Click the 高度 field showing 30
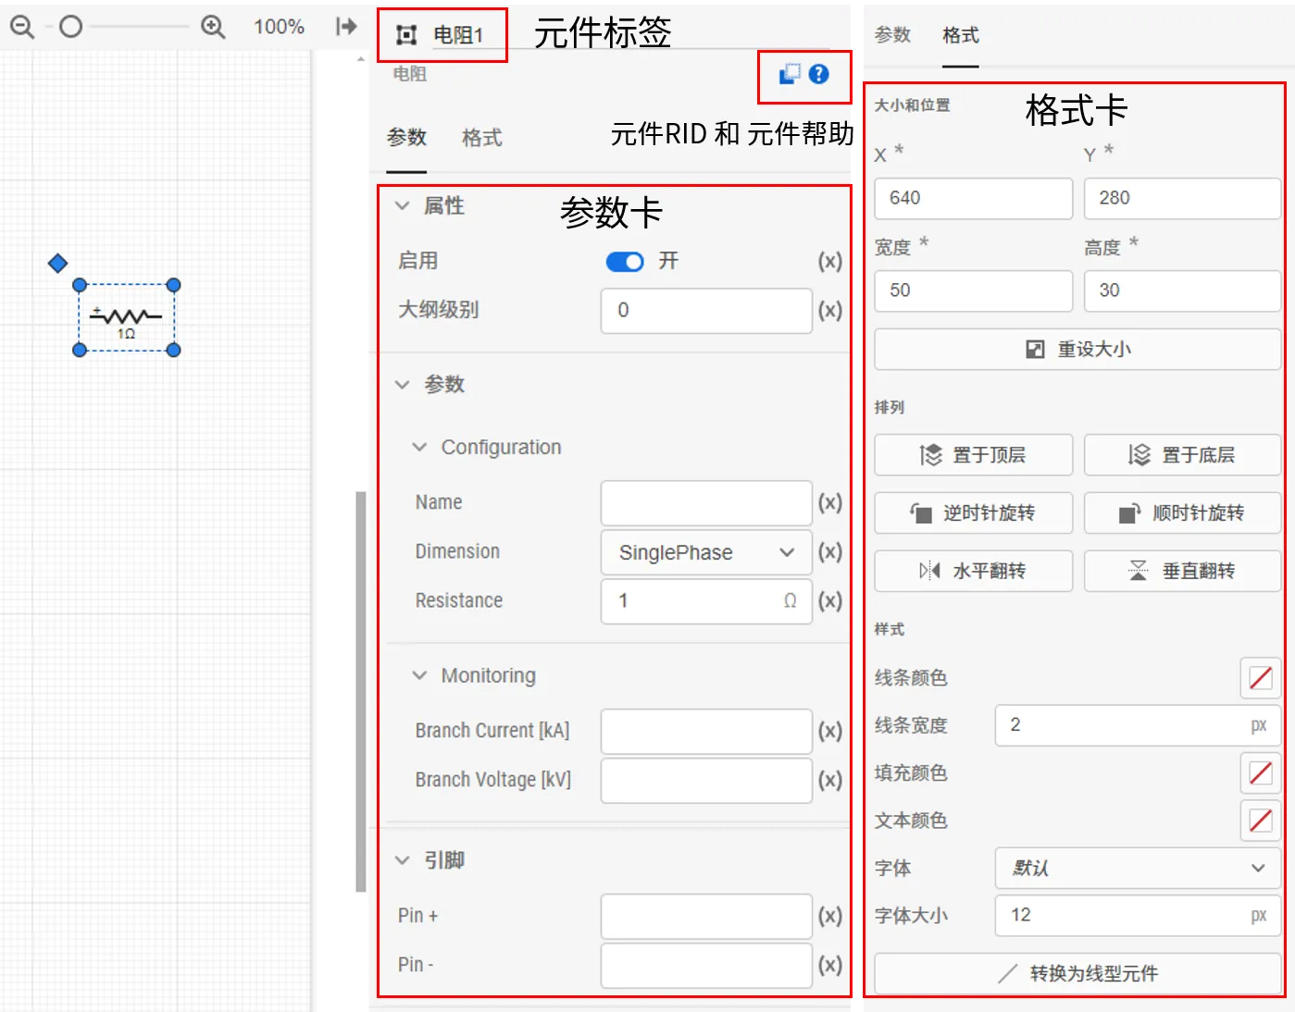Viewport: 1295px width, 1012px height. click(x=1183, y=290)
